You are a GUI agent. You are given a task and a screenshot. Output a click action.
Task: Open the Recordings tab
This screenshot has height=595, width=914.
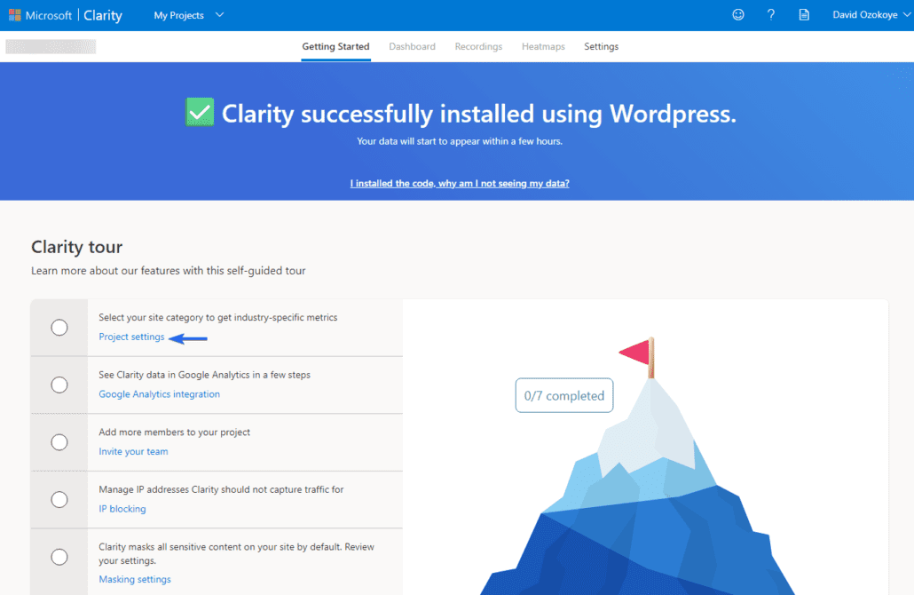478,47
